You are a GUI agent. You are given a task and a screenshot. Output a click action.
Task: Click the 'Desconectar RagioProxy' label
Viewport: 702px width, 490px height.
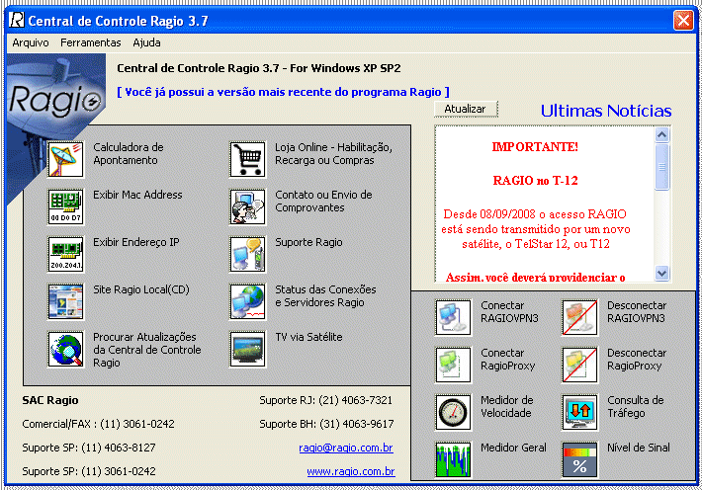coord(637,359)
